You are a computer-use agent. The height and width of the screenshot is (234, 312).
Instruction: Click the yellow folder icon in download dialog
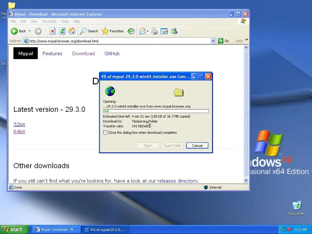tap(179, 92)
